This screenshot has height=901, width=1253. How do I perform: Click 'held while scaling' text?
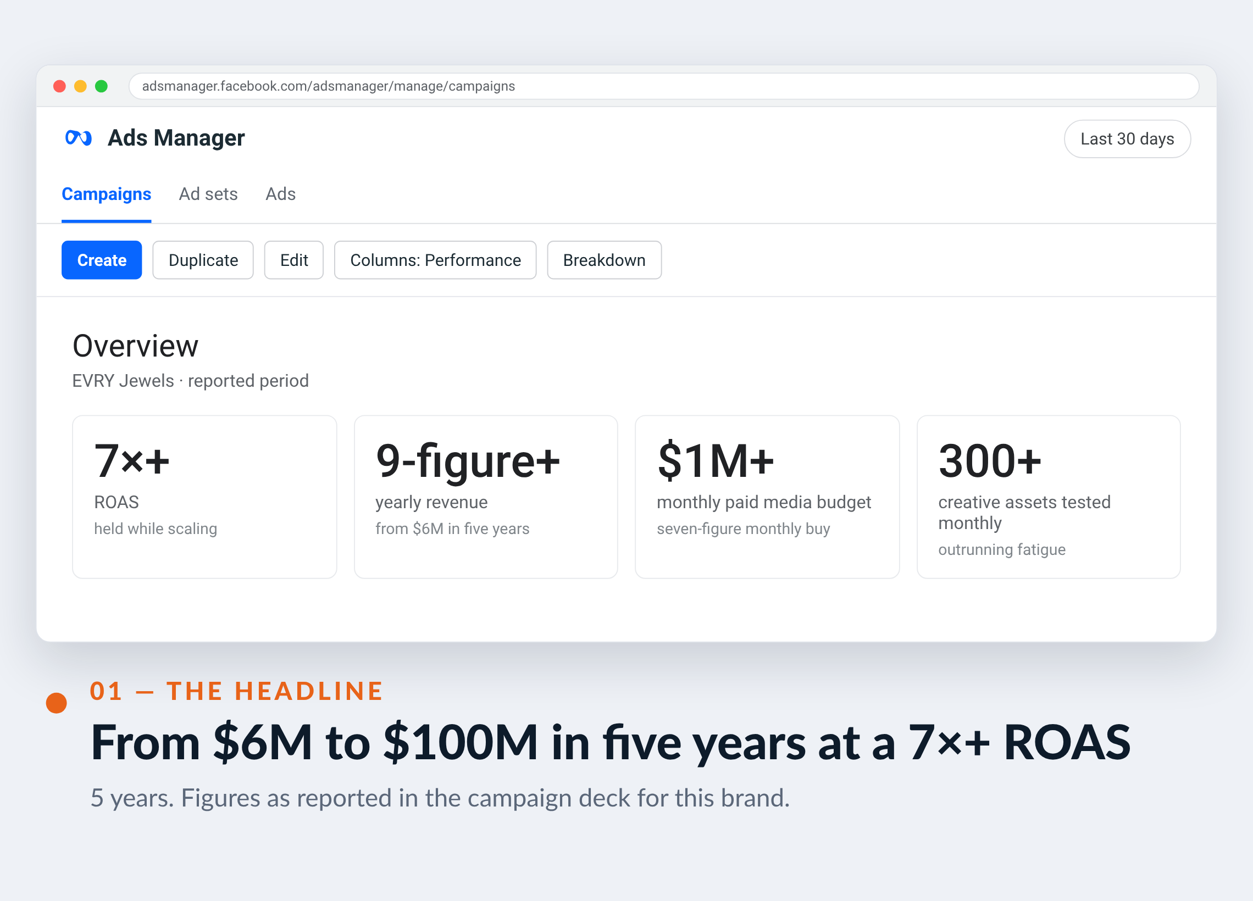tap(156, 529)
